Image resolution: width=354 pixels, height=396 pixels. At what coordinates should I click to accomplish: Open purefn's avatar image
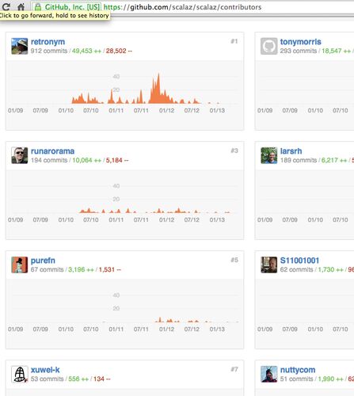click(20, 265)
